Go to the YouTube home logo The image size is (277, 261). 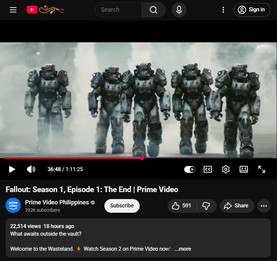tap(46, 10)
